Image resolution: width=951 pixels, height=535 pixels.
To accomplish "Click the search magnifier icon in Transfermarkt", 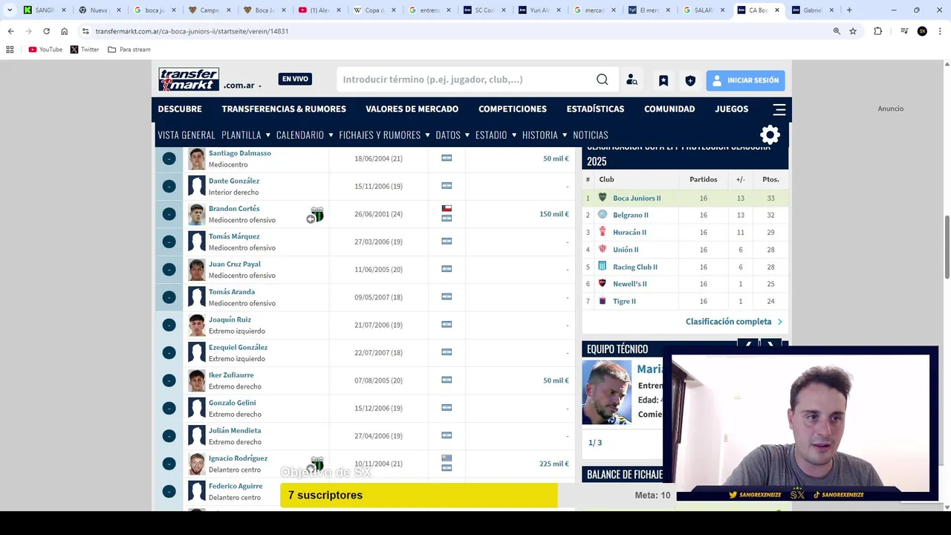I will pyautogui.click(x=603, y=80).
